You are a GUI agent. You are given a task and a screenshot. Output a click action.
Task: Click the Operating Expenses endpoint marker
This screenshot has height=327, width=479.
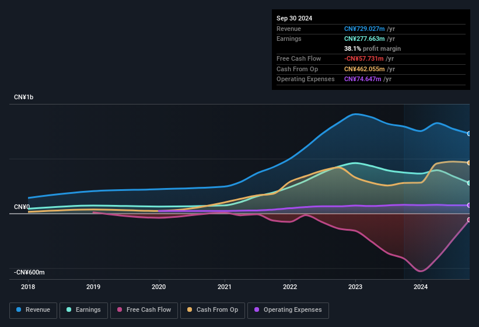(x=469, y=206)
